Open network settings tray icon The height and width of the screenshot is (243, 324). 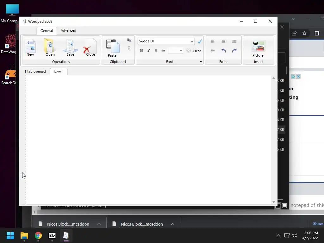click(287, 235)
